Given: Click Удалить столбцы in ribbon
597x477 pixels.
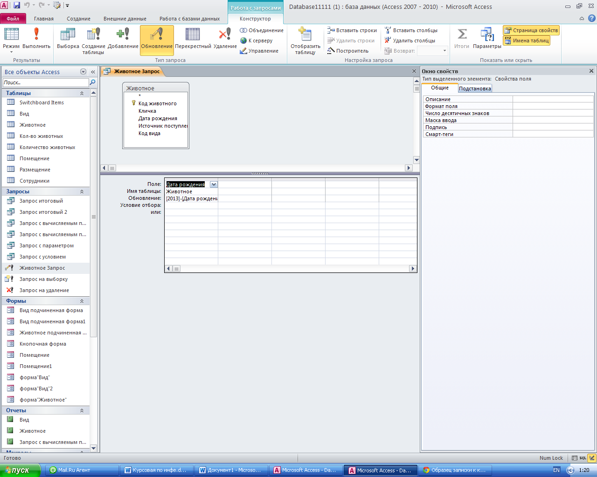Looking at the screenshot, I should point(410,41).
